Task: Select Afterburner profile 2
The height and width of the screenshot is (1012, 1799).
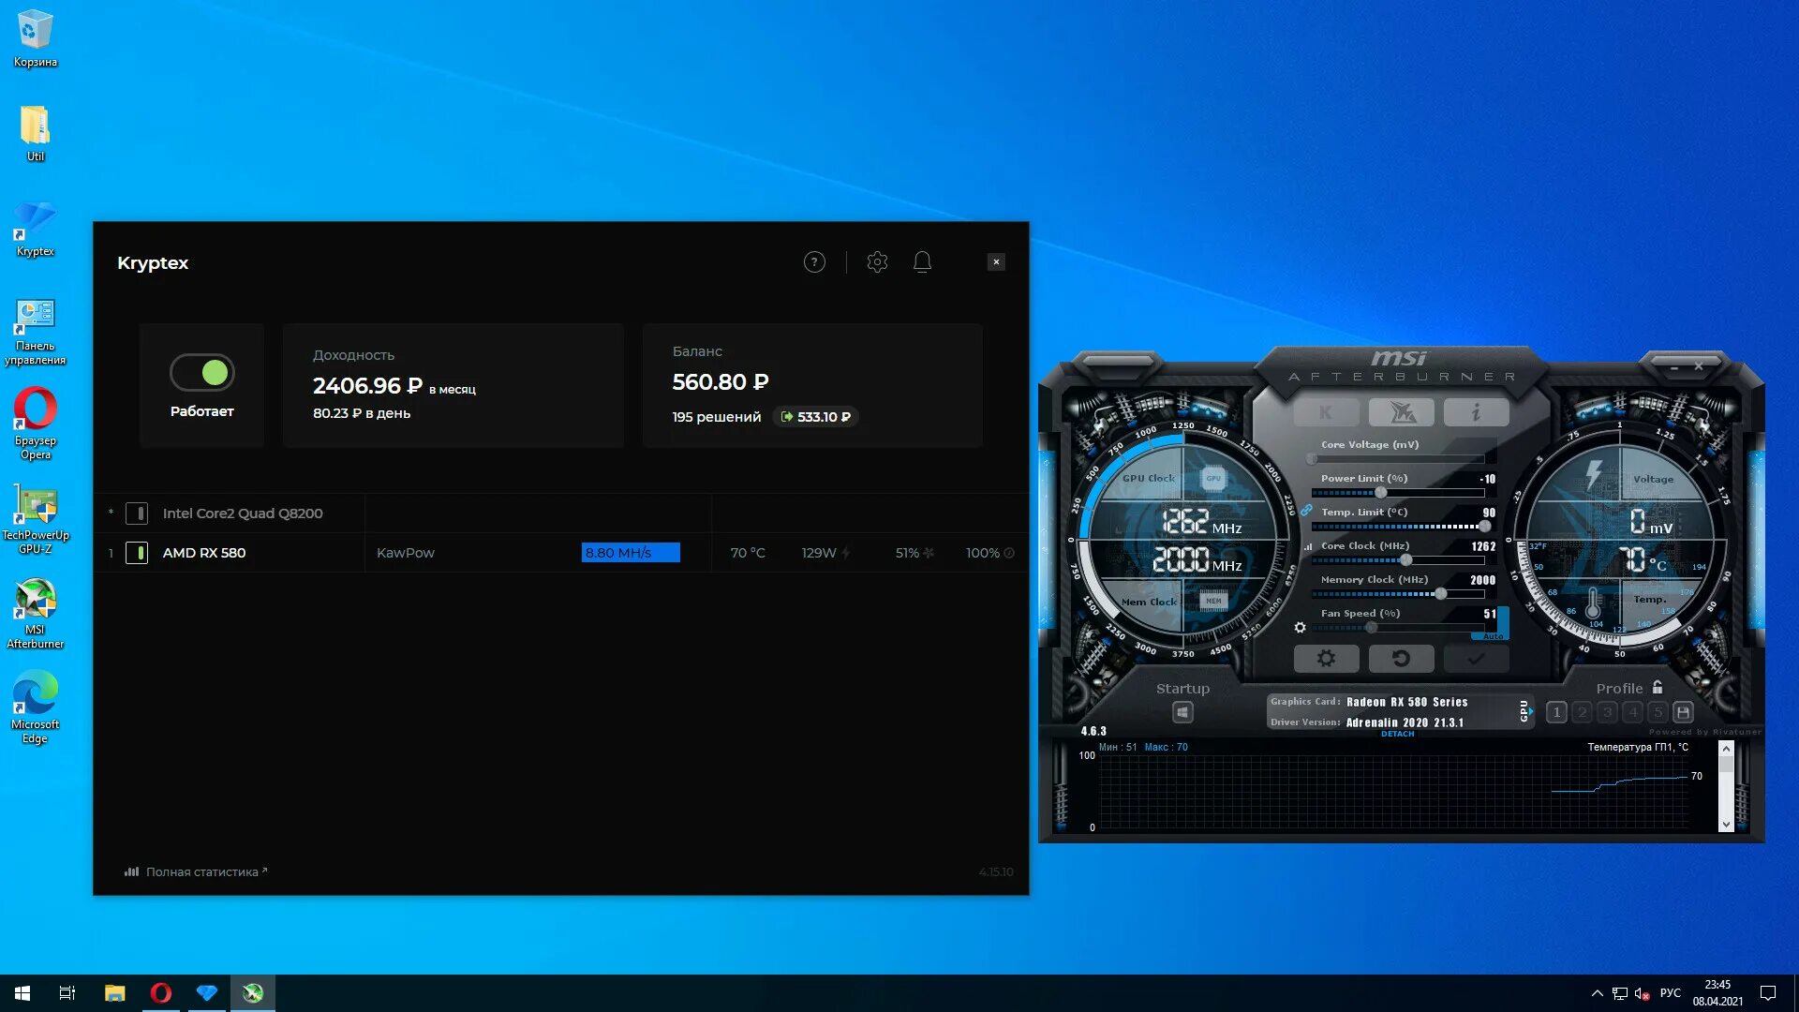Action: click(1582, 712)
